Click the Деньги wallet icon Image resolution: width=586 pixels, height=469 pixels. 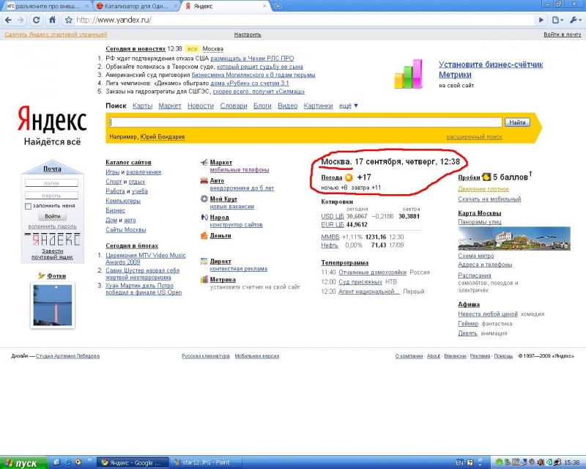pyautogui.click(x=204, y=235)
